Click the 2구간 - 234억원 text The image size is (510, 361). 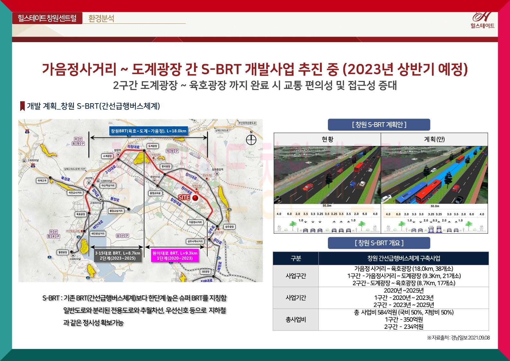pos(404,327)
